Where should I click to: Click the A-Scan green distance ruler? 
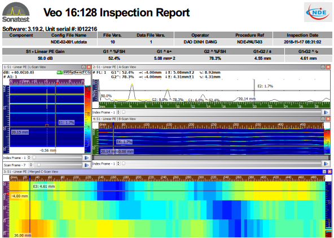214,105
